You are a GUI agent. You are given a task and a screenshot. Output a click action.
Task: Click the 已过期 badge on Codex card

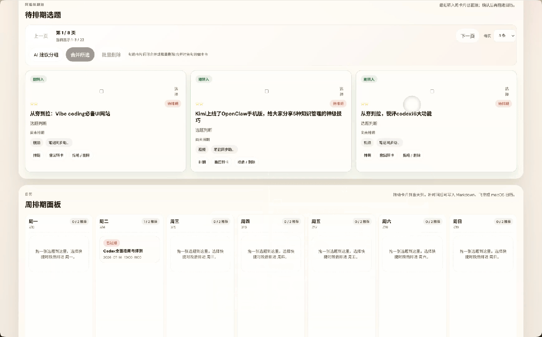pyautogui.click(x=111, y=243)
